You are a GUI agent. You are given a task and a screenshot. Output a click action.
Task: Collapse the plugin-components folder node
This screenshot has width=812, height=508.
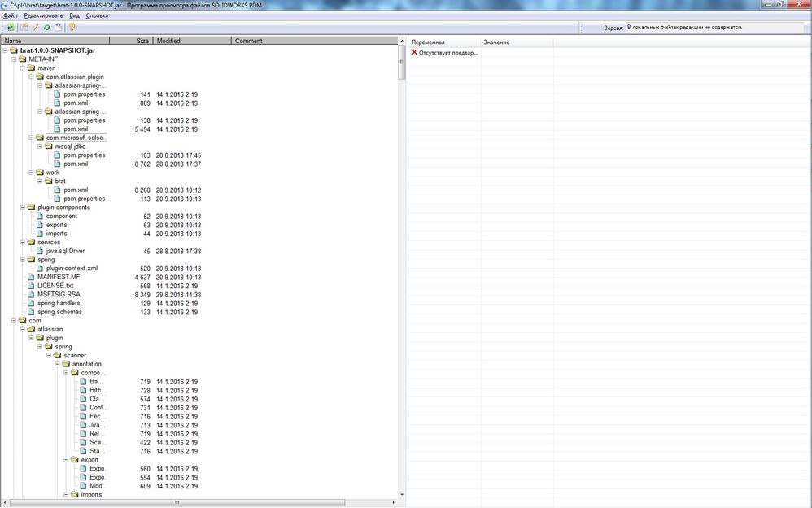point(23,208)
